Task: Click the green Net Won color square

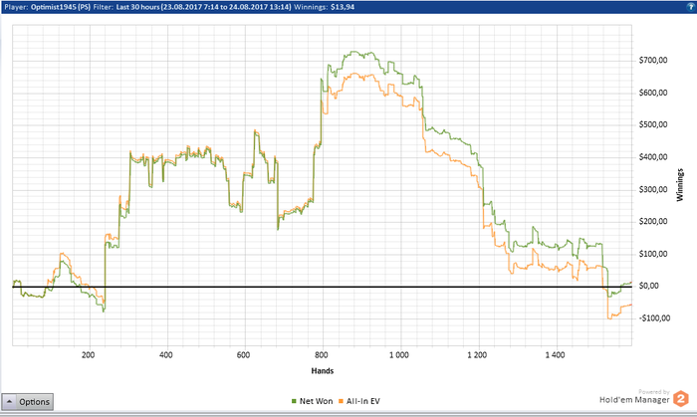Action: coord(294,401)
